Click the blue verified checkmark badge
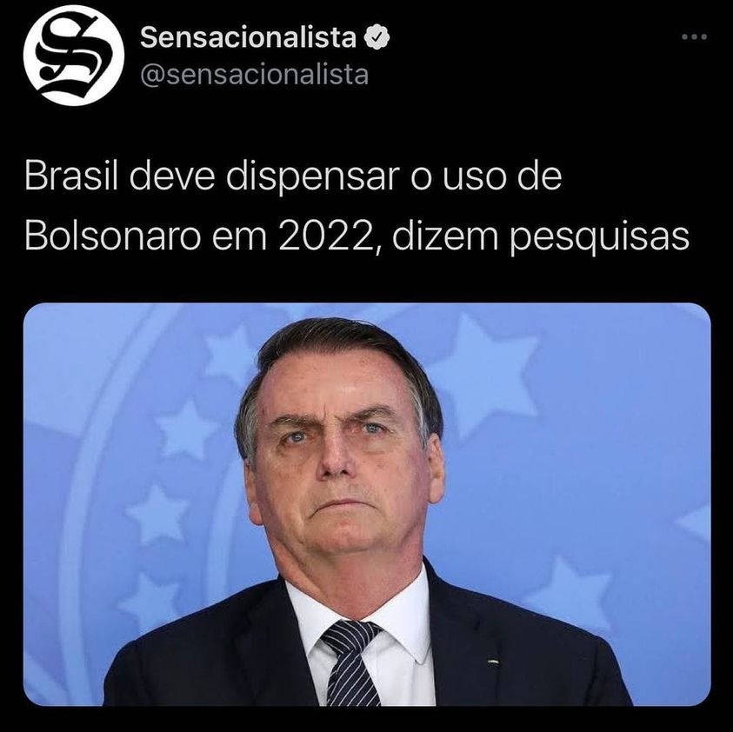 376,37
